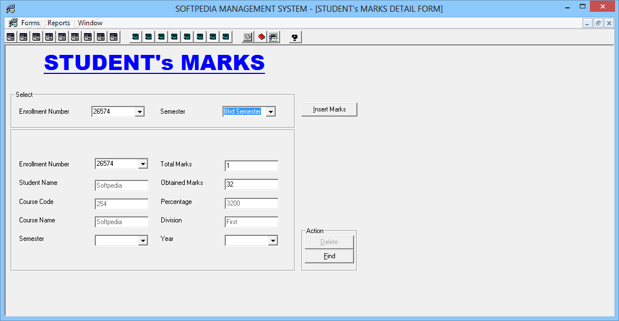Click the Division field showing First

coord(252,222)
